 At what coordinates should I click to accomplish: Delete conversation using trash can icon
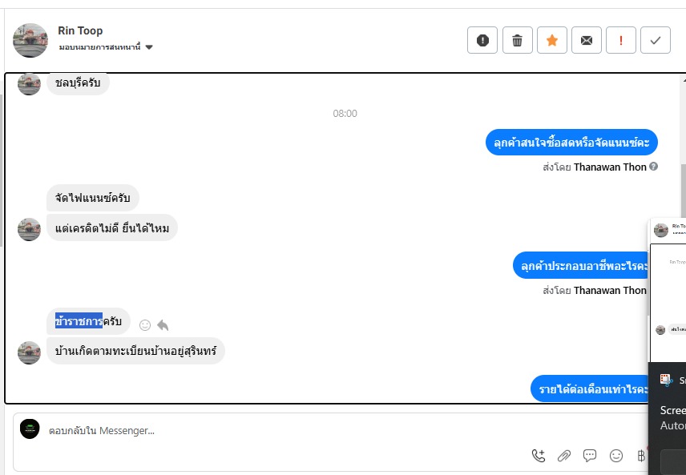click(517, 40)
